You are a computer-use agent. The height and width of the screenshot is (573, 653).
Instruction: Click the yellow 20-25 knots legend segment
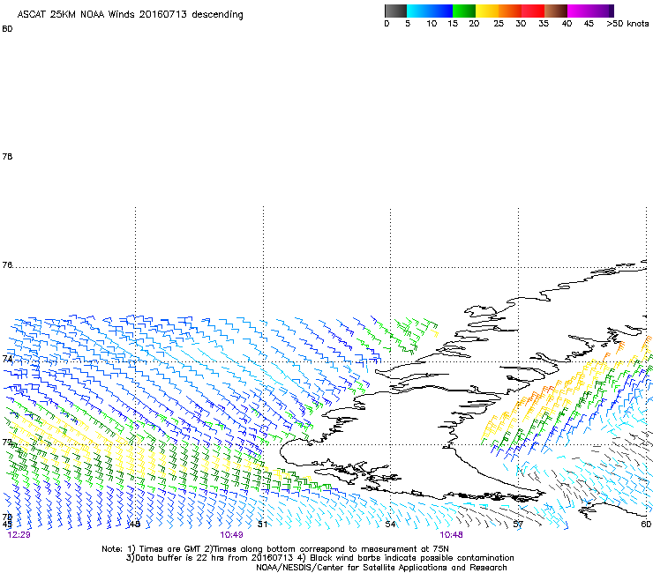coord(487,11)
